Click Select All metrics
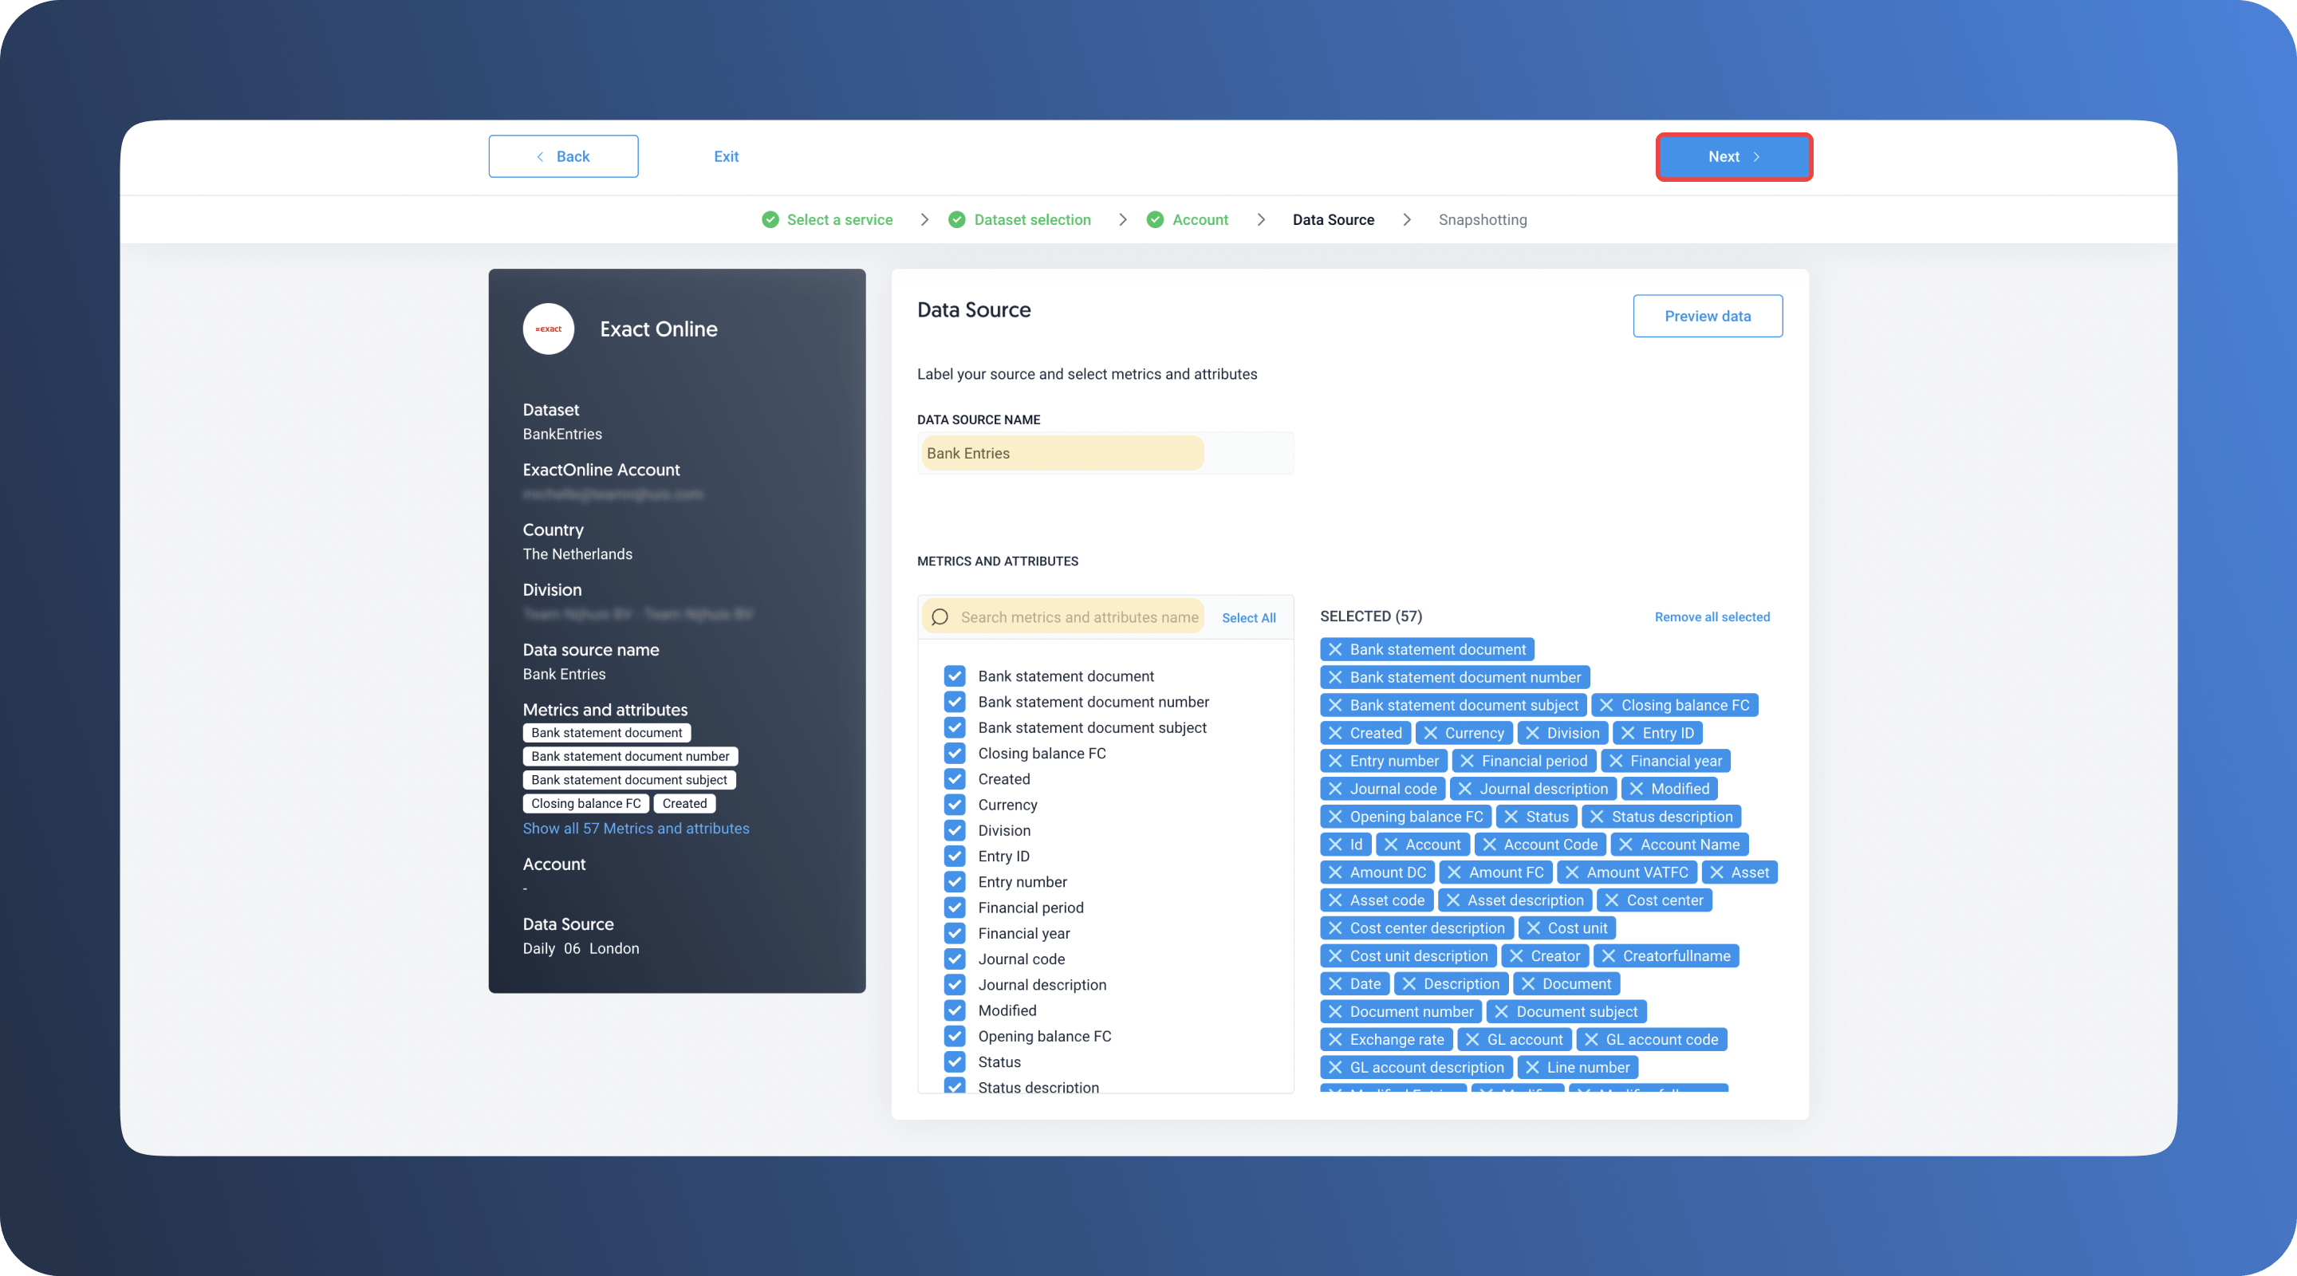This screenshot has height=1276, width=2297. 1248,617
